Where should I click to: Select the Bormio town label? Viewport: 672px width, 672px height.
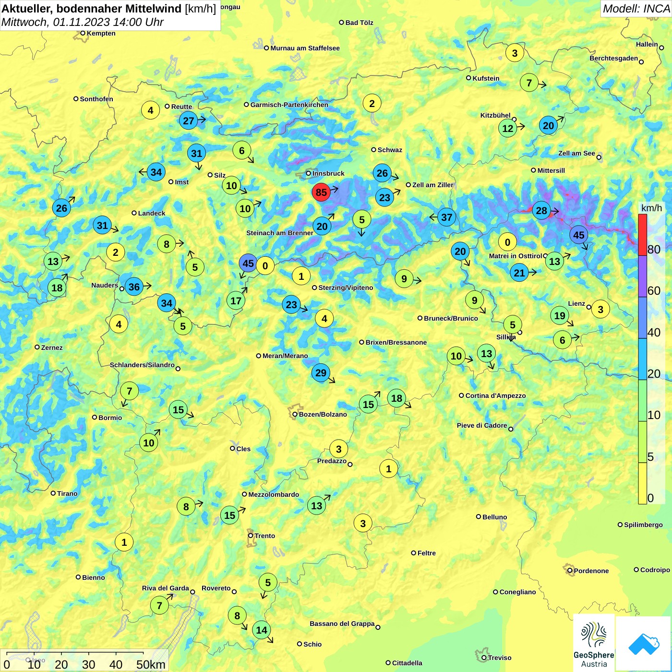tap(110, 418)
